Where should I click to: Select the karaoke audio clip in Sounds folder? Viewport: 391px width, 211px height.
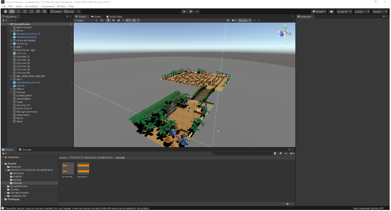point(83,168)
